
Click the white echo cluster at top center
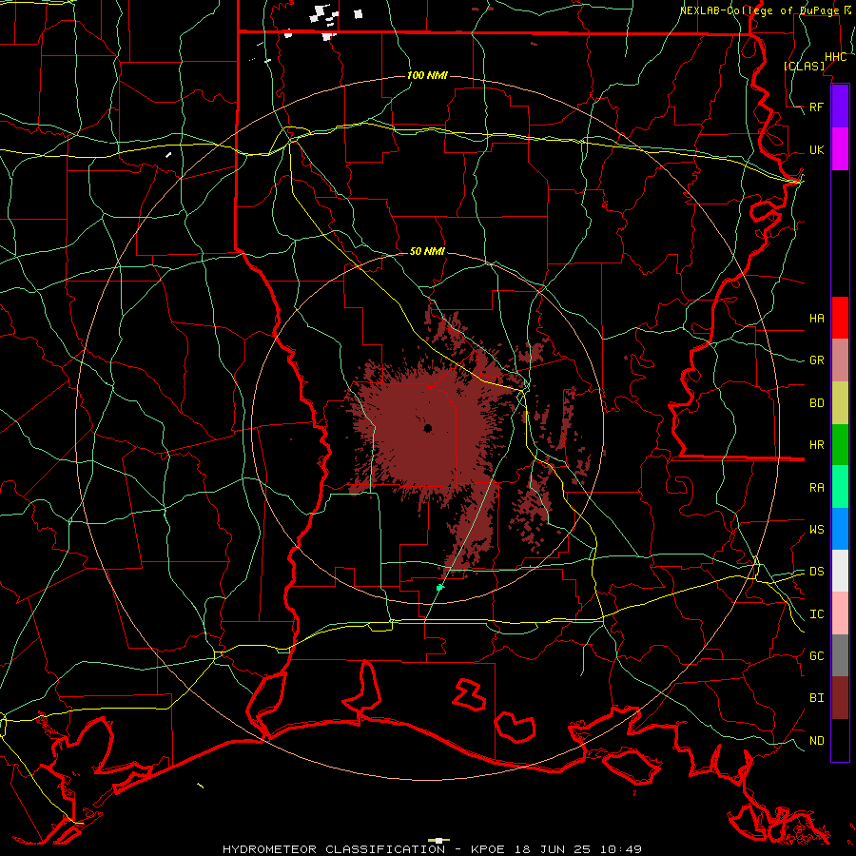[324, 15]
